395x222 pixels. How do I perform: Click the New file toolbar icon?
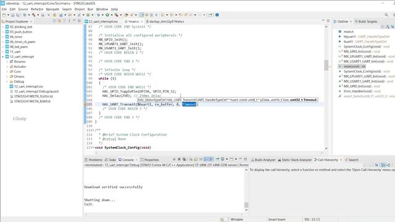pos(4,15)
